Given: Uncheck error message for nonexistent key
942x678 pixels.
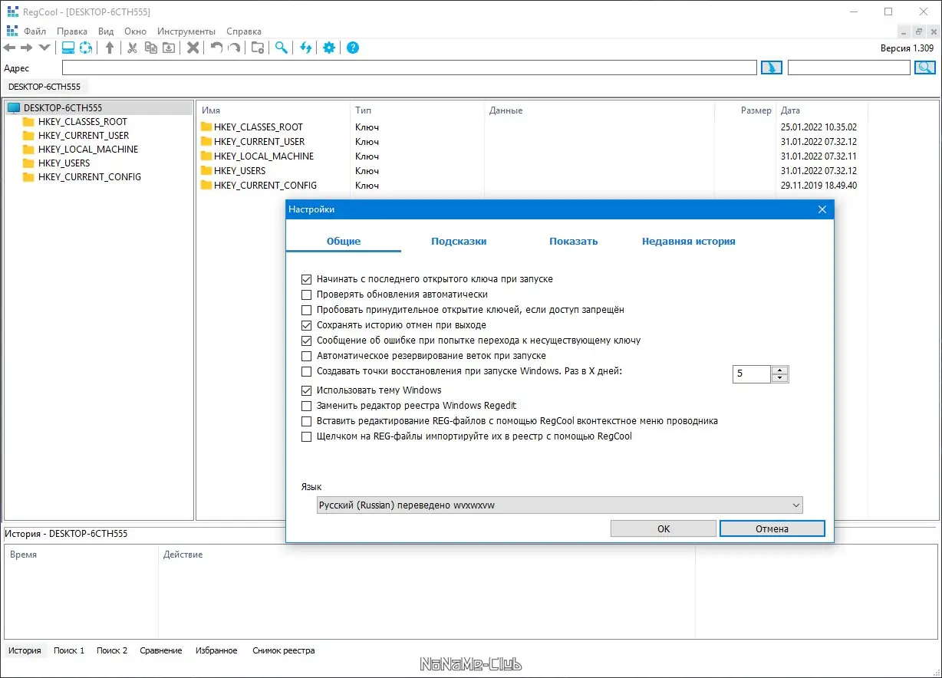Looking at the screenshot, I should [x=307, y=341].
